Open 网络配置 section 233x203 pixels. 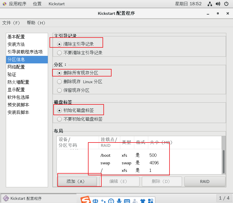(27, 67)
